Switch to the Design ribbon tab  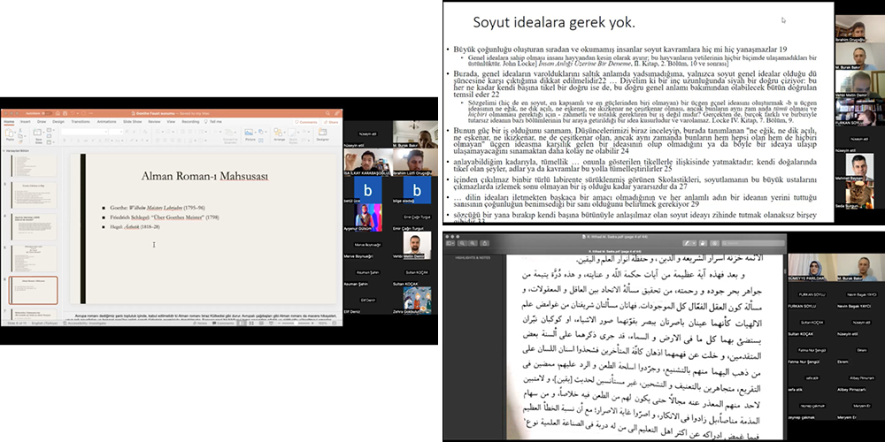[58, 122]
